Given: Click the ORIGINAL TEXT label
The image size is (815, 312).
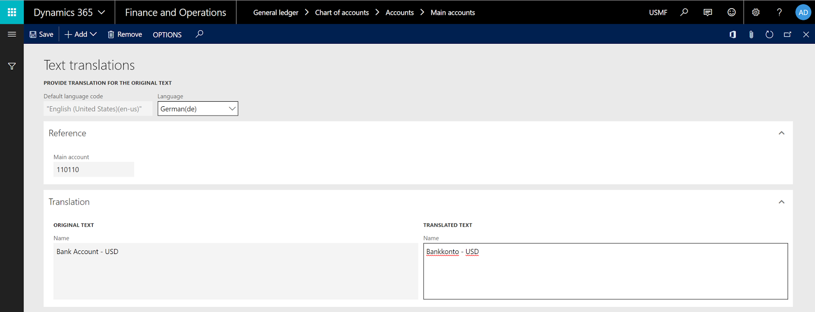Looking at the screenshot, I should point(74,225).
